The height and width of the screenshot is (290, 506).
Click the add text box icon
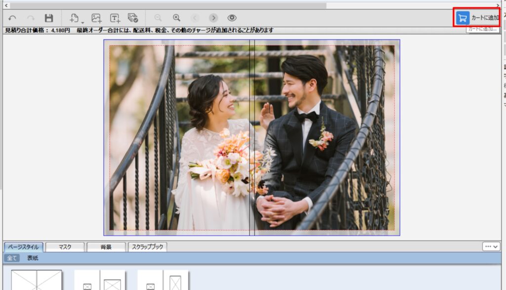point(115,18)
